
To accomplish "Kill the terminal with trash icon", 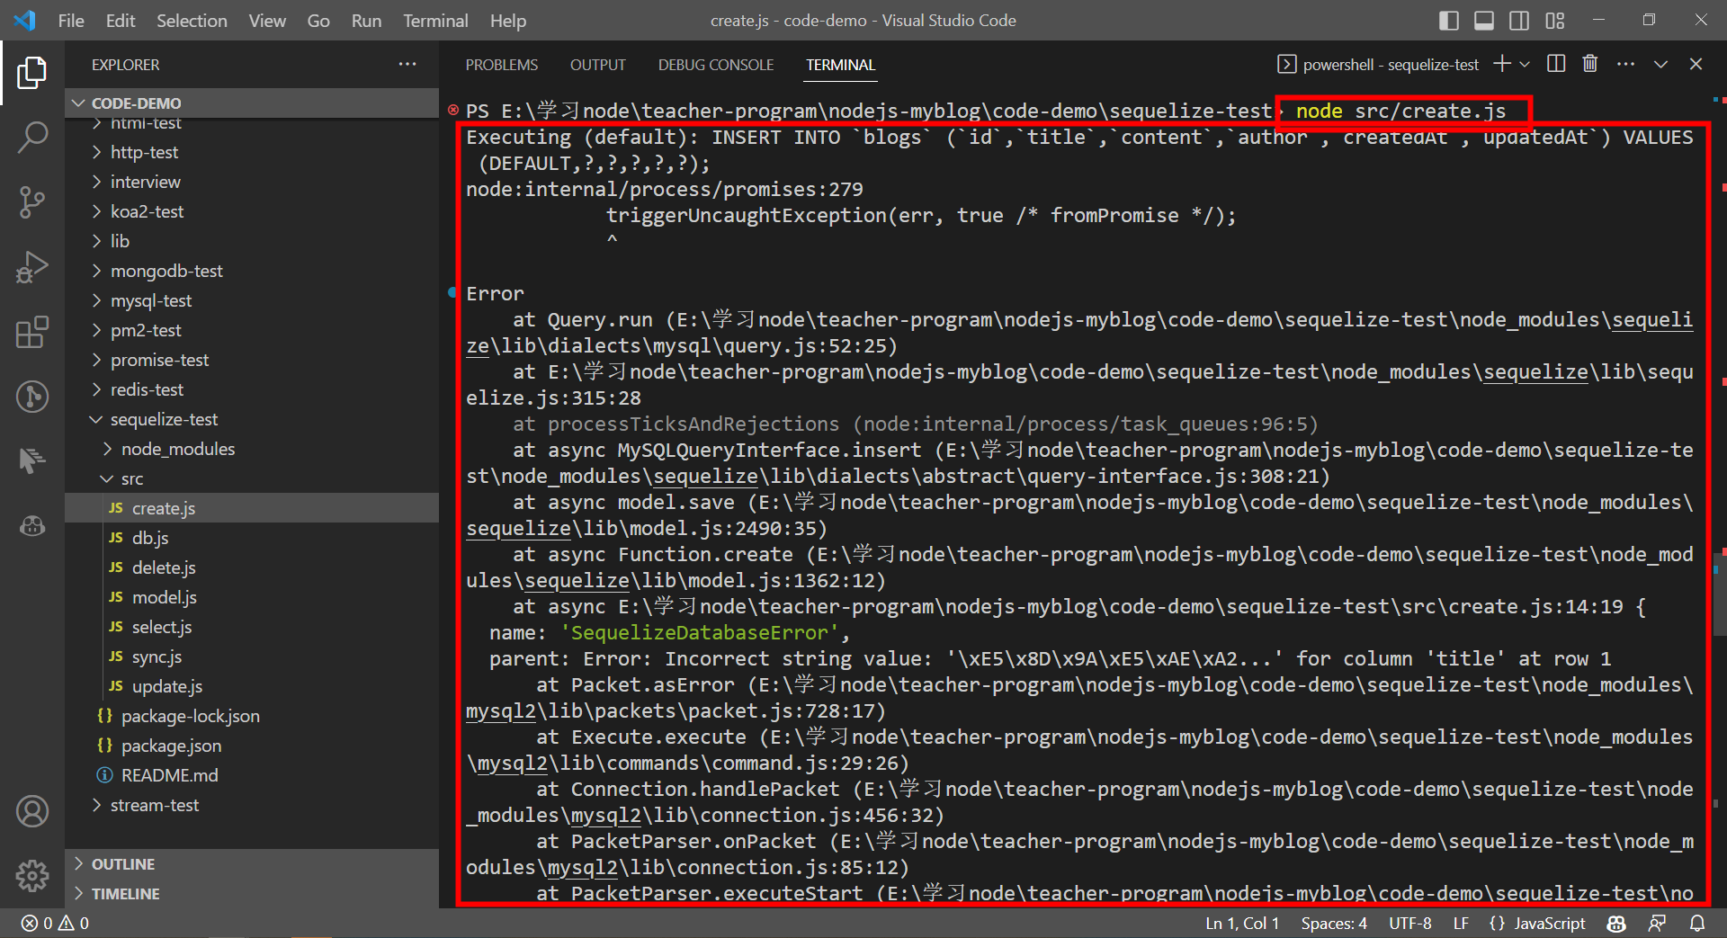I will click(x=1590, y=64).
